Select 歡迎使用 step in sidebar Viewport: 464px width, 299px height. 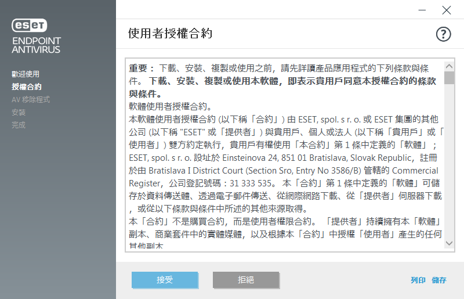pyautogui.click(x=26, y=74)
